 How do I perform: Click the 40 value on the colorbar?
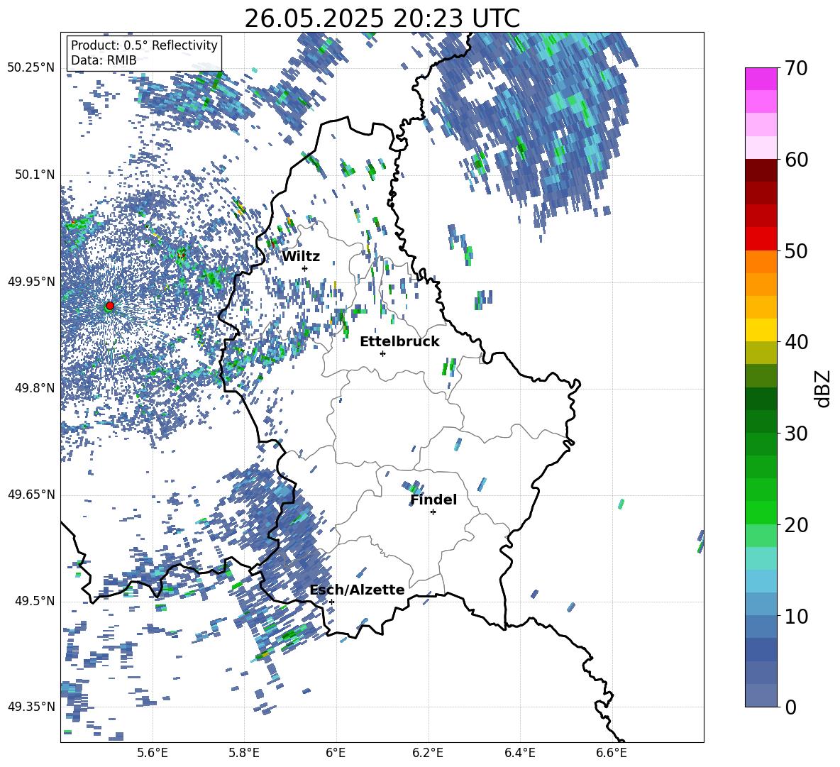tap(796, 342)
